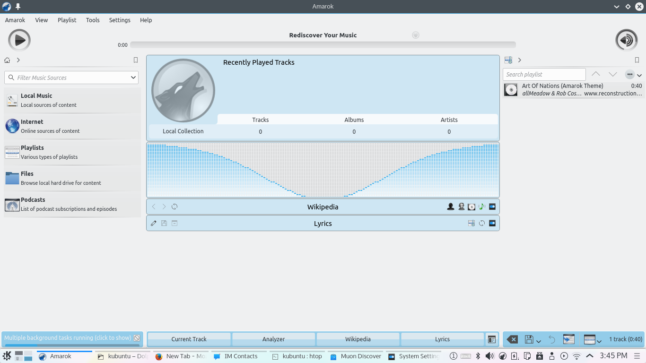Open the playlist search options button
The height and width of the screenshot is (363, 646).
[629, 74]
